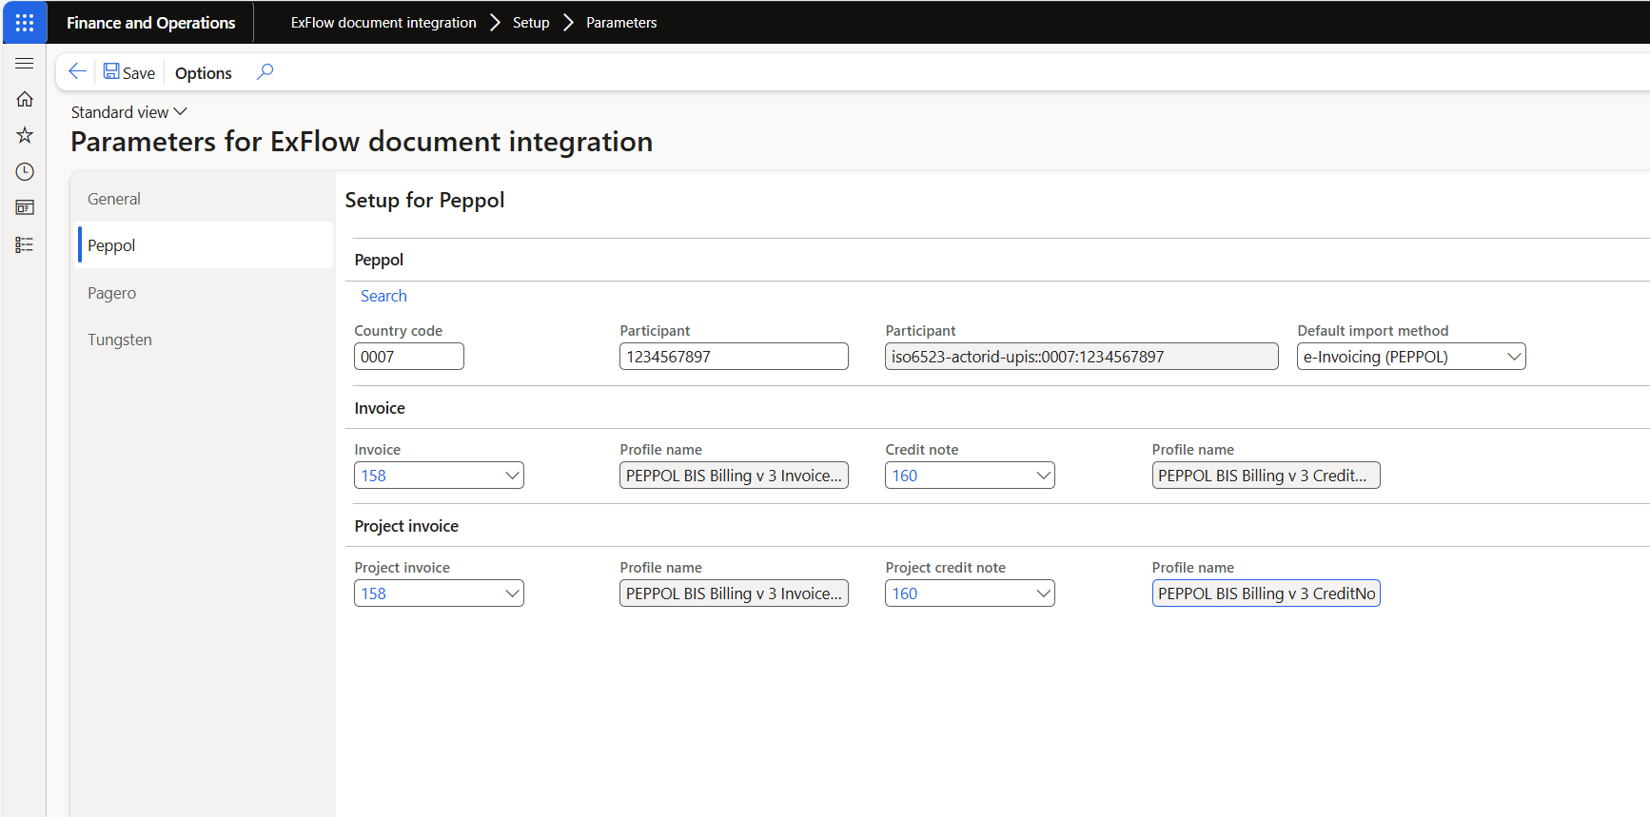Open Modules list icon in sidebar

tap(25, 244)
